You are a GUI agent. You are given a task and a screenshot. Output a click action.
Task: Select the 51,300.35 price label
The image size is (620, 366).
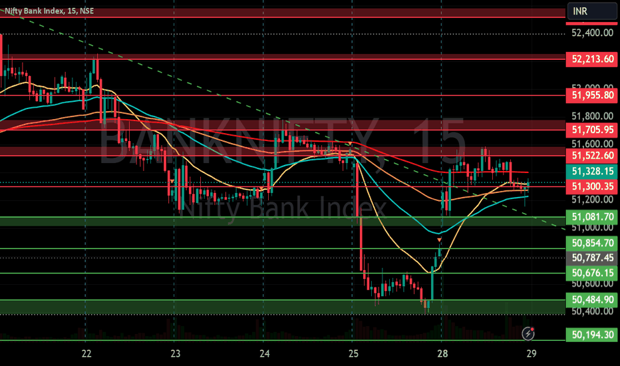[x=591, y=186]
